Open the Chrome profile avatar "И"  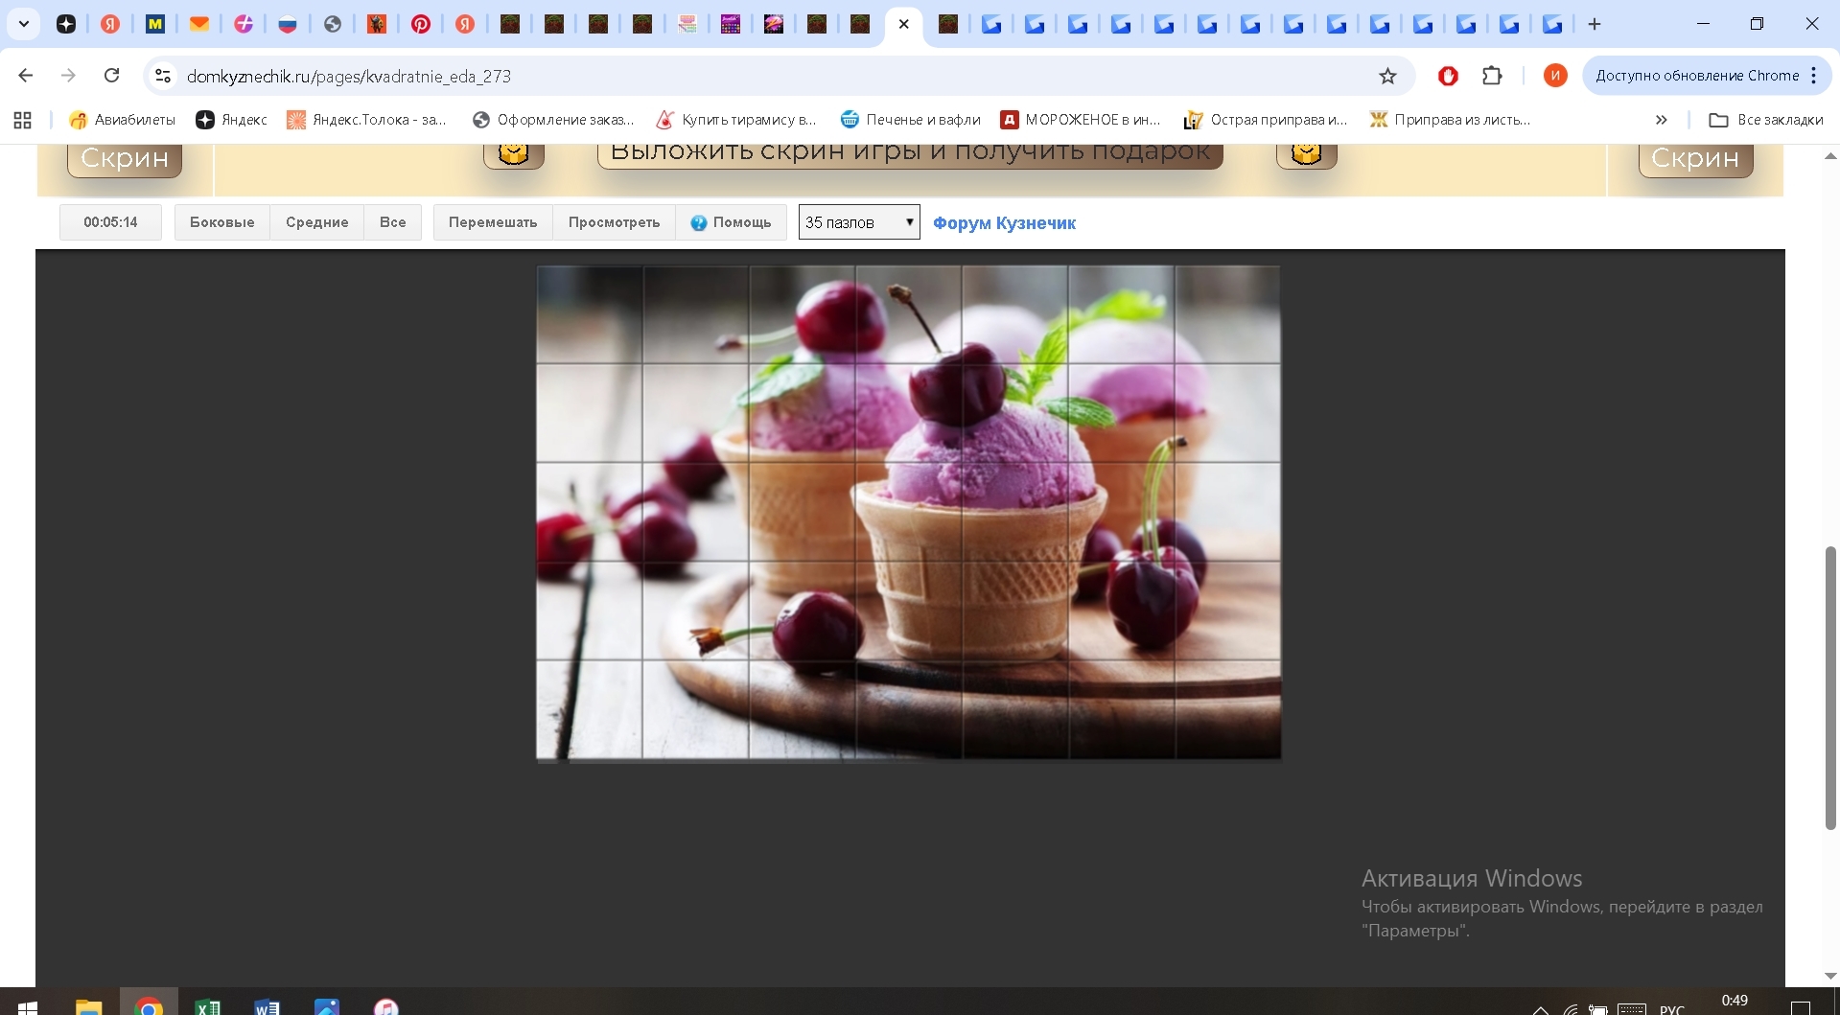(x=1555, y=76)
